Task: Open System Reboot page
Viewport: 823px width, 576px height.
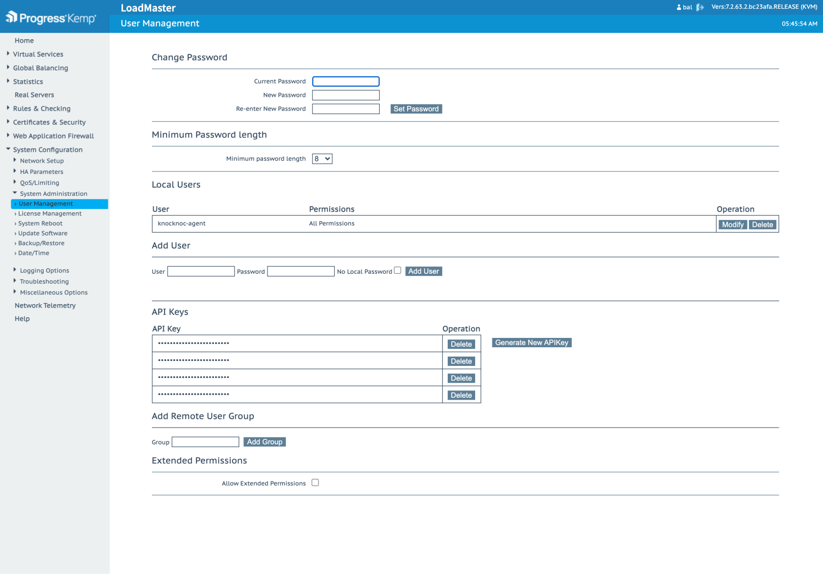Action: 40,223
